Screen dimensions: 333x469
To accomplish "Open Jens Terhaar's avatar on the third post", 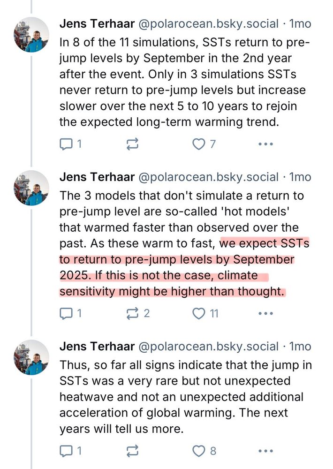I will (31, 357).
